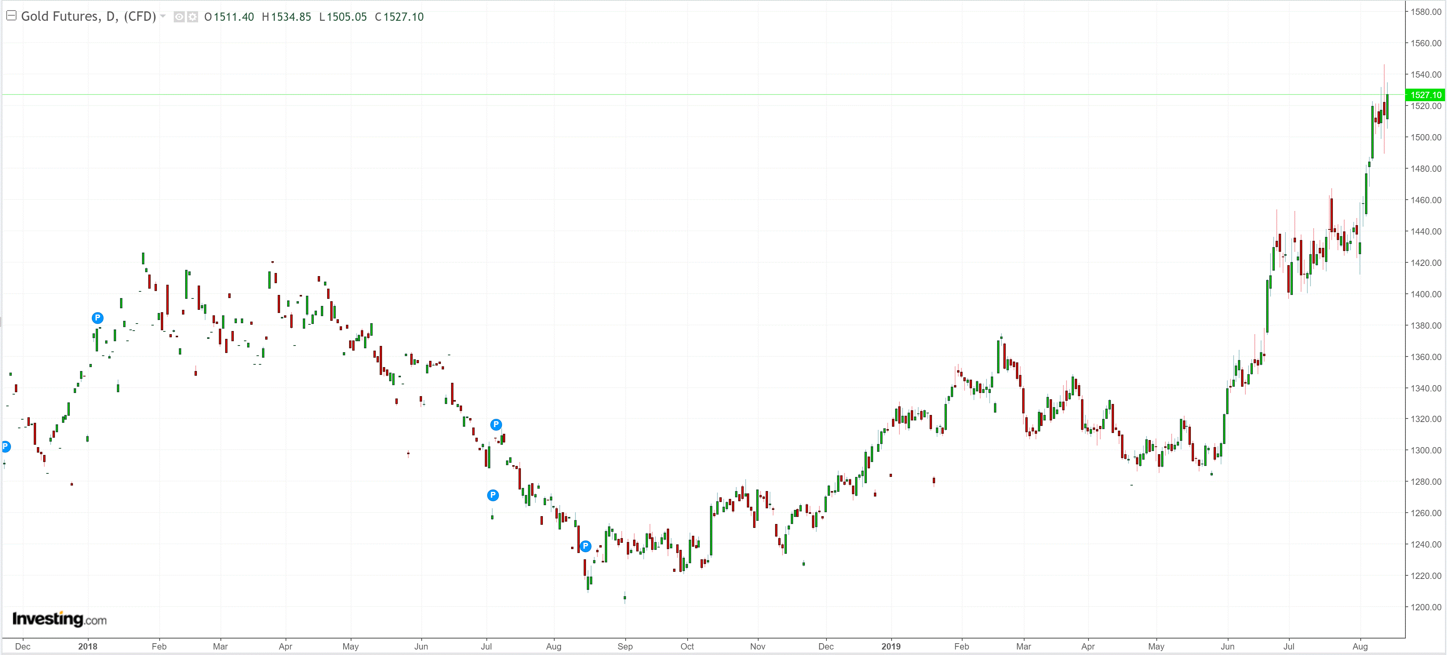Open the dropdown arrow beside Gold Futures title

[163, 16]
